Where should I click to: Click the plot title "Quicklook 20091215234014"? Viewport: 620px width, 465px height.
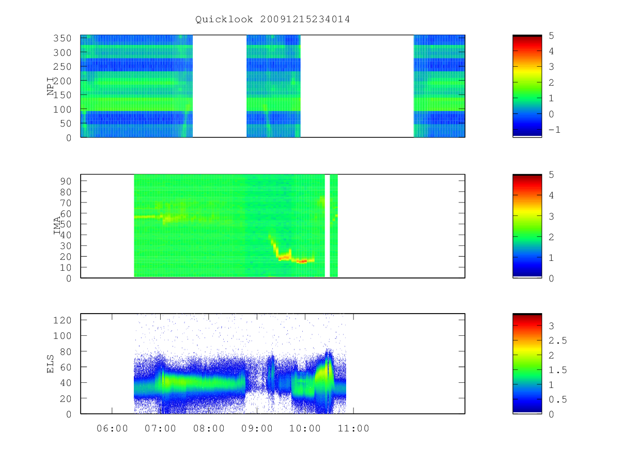pos(272,20)
